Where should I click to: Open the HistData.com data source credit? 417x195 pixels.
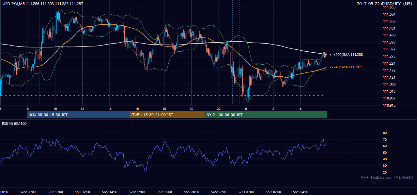[387, 177]
